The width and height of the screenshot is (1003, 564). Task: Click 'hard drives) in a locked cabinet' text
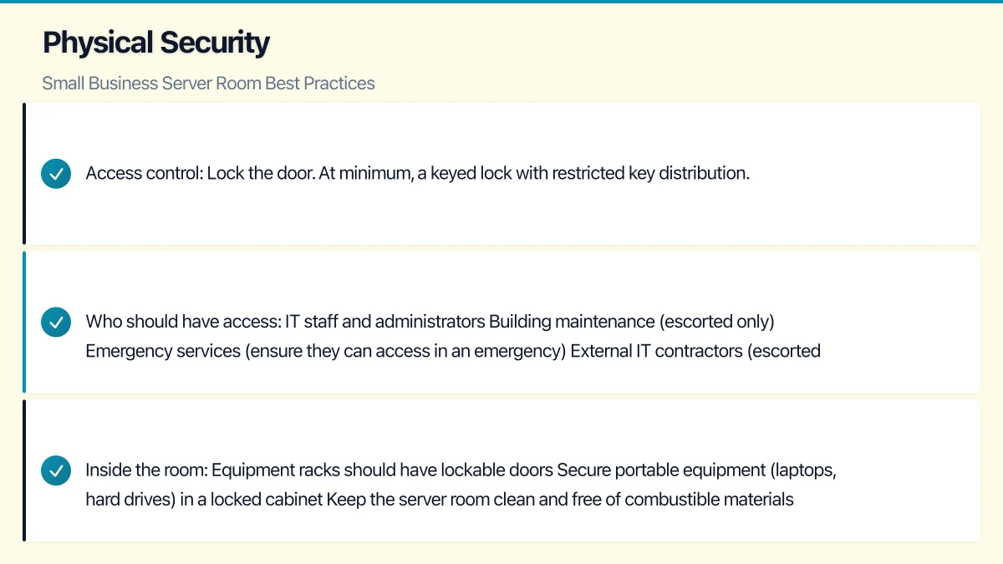tap(204, 500)
